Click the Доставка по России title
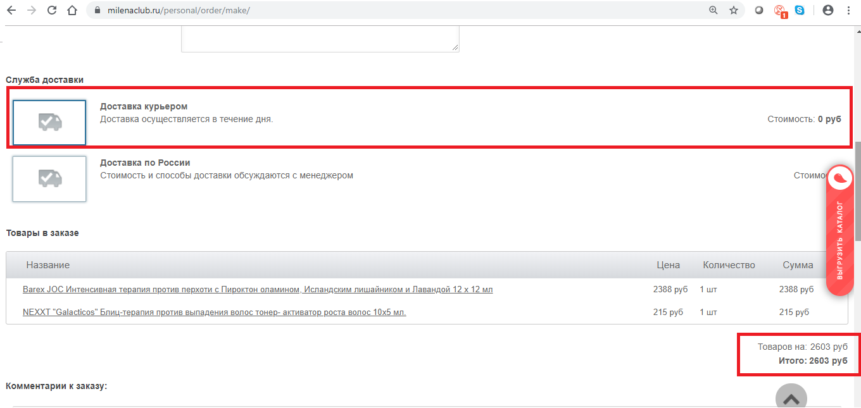Viewport: 861px width, 408px height. (x=145, y=163)
